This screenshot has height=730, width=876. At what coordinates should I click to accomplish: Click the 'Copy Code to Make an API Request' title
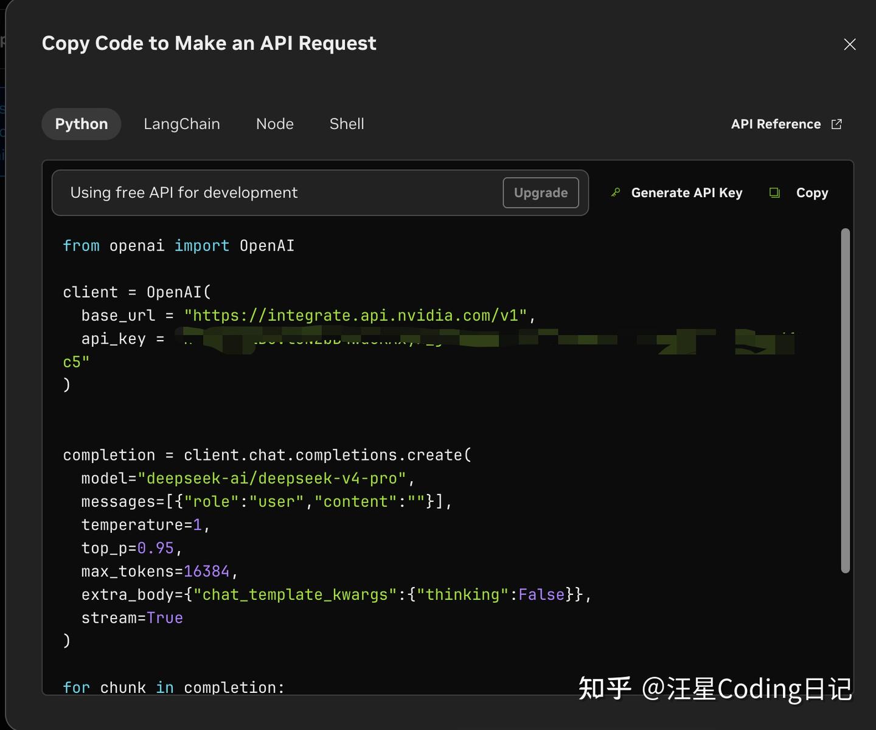pyautogui.click(x=209, y=44)
